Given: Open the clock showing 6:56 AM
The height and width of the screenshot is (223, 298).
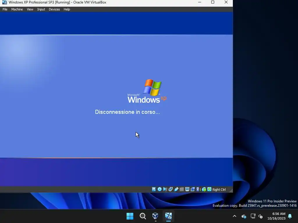Looking at the screenshot, I should coord(276,216).
